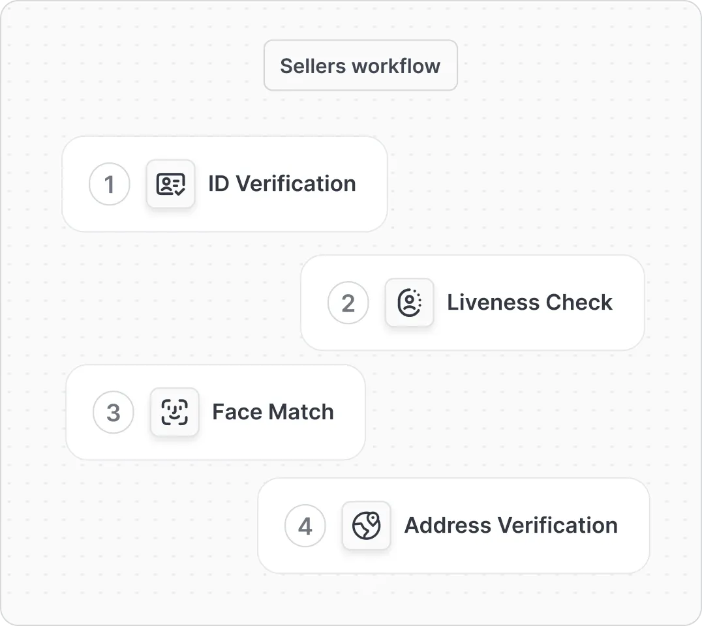Click empty right area of ID Verification card
This screenshot has width=702, height=626.
click(373, 184)
